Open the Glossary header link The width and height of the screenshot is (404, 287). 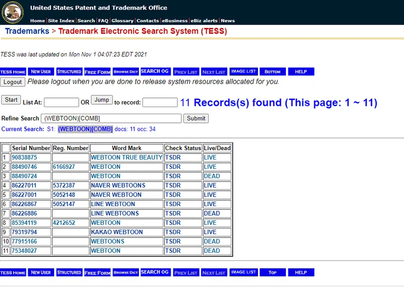[x=122, y=21]
